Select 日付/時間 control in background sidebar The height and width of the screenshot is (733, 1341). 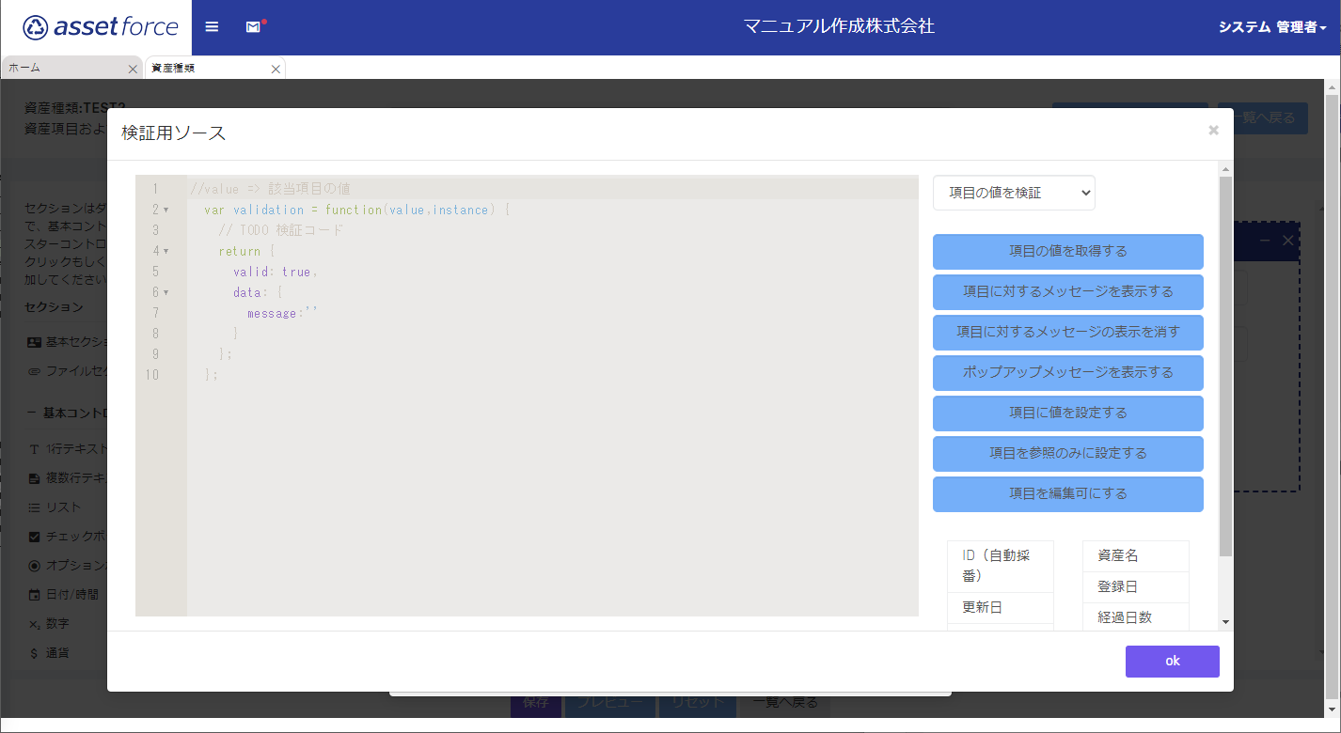pyautogui.click(x=63, y=595)
